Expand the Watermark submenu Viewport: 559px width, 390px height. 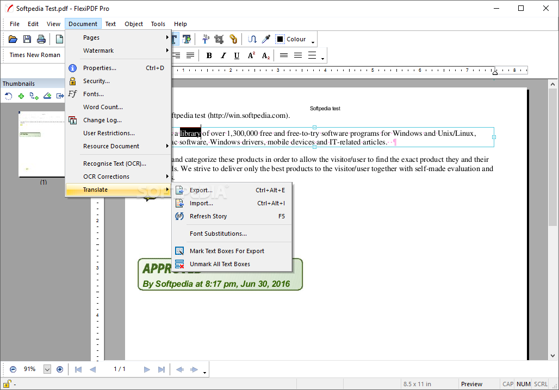click(x=119, y=51)
